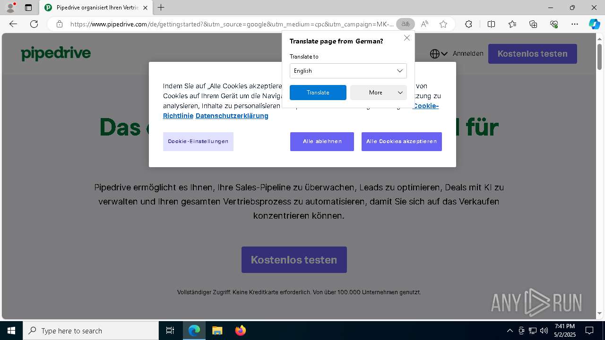Open the Split screen icon
Image resolution: width=605 pixels, height=340 pixels.
click(x=491, y=24)
